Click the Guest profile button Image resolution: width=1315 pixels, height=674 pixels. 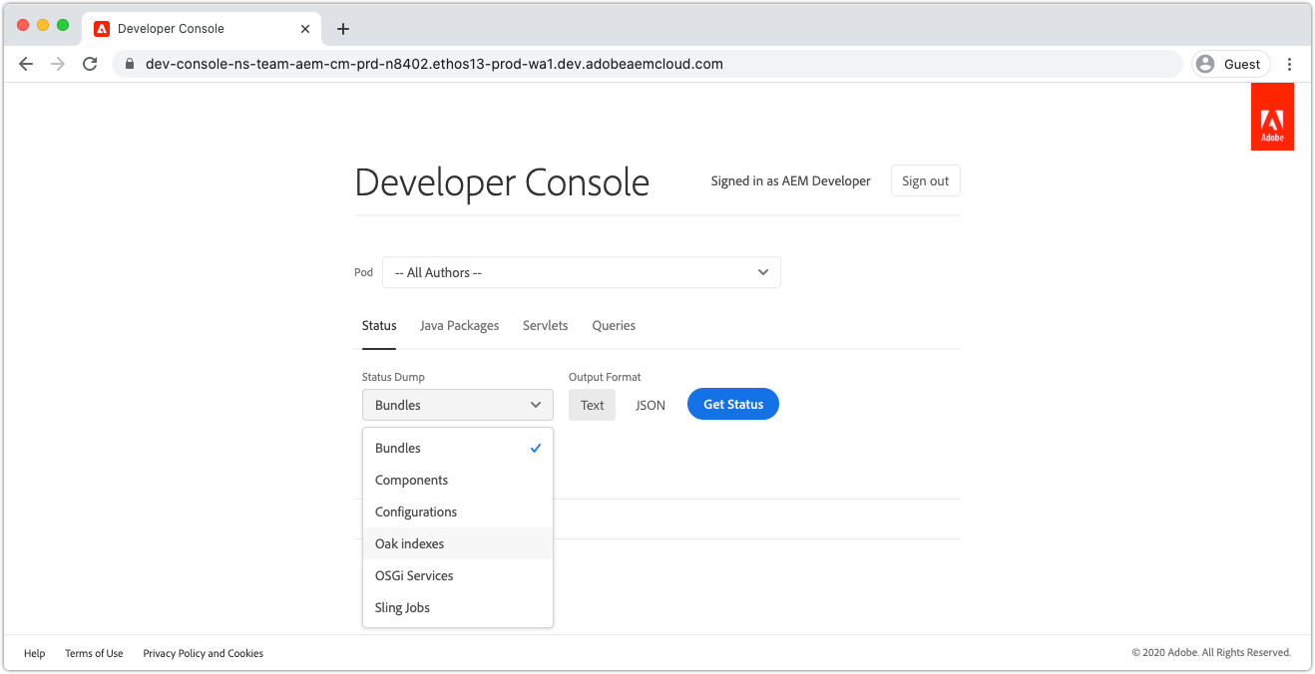coord(1230,64)
